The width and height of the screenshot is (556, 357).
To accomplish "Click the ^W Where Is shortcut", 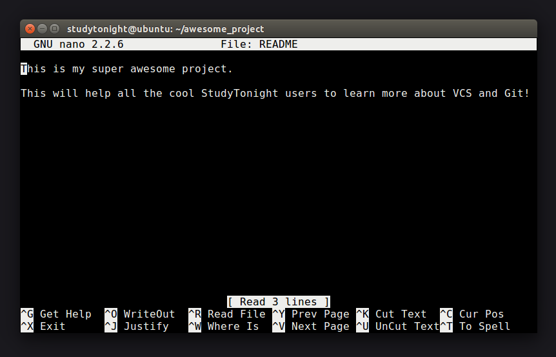I will pos(224,327).
